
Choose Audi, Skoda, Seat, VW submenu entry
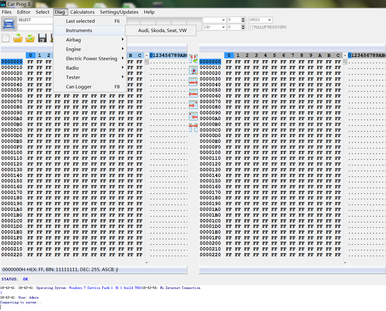coord(162,30)
